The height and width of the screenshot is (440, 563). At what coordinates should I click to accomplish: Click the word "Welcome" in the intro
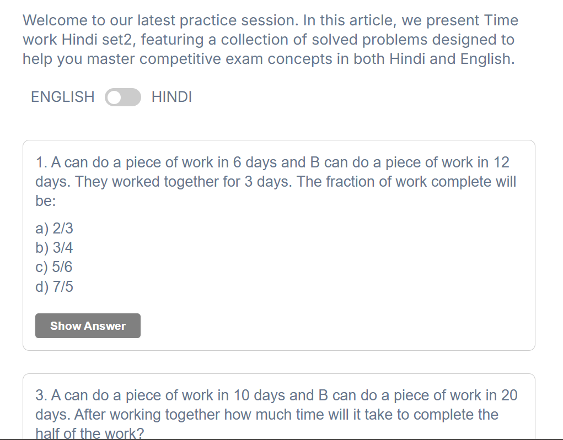coord(55,21)
